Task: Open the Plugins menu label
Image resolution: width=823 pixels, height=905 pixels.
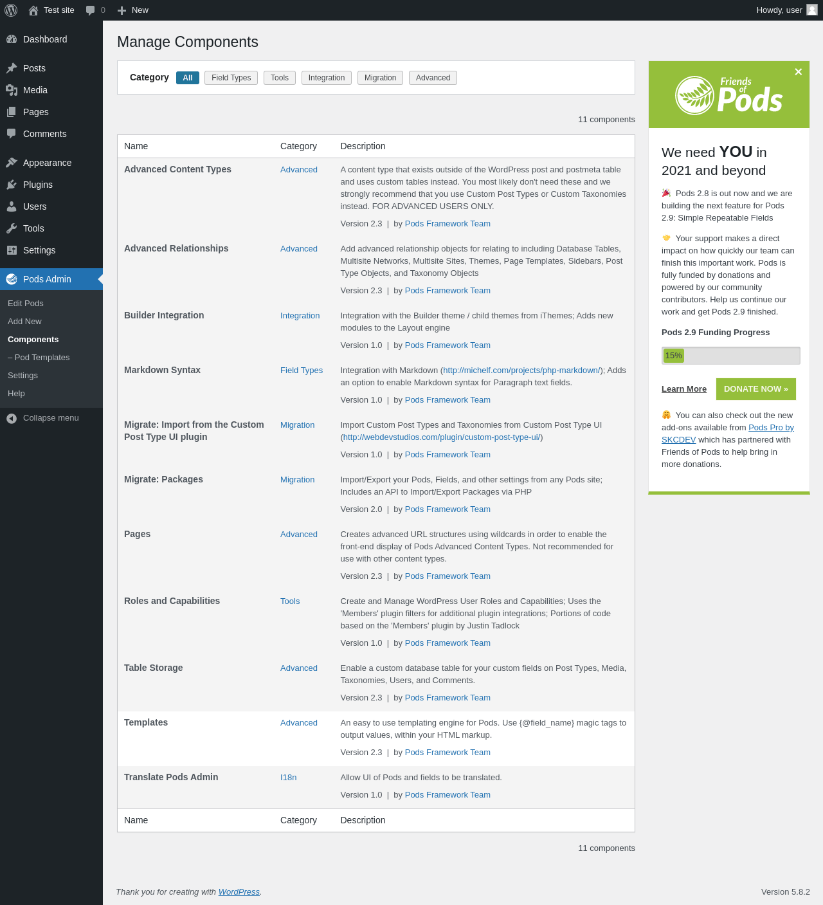Action: [x=38, y=185]
